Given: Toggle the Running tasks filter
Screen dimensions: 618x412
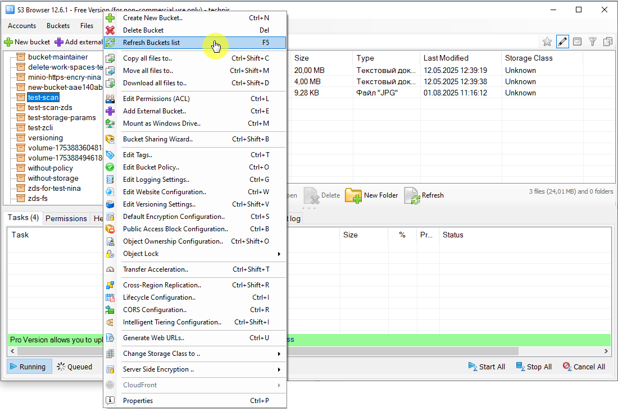Looking at the screenshot, I should tap(29, 367).
